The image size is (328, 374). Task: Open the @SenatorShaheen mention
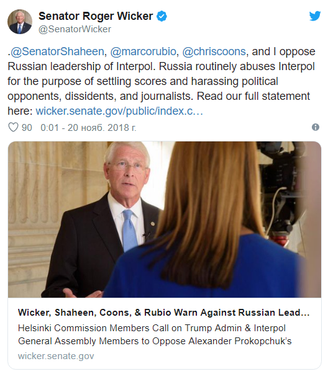[x=57, y=51]
